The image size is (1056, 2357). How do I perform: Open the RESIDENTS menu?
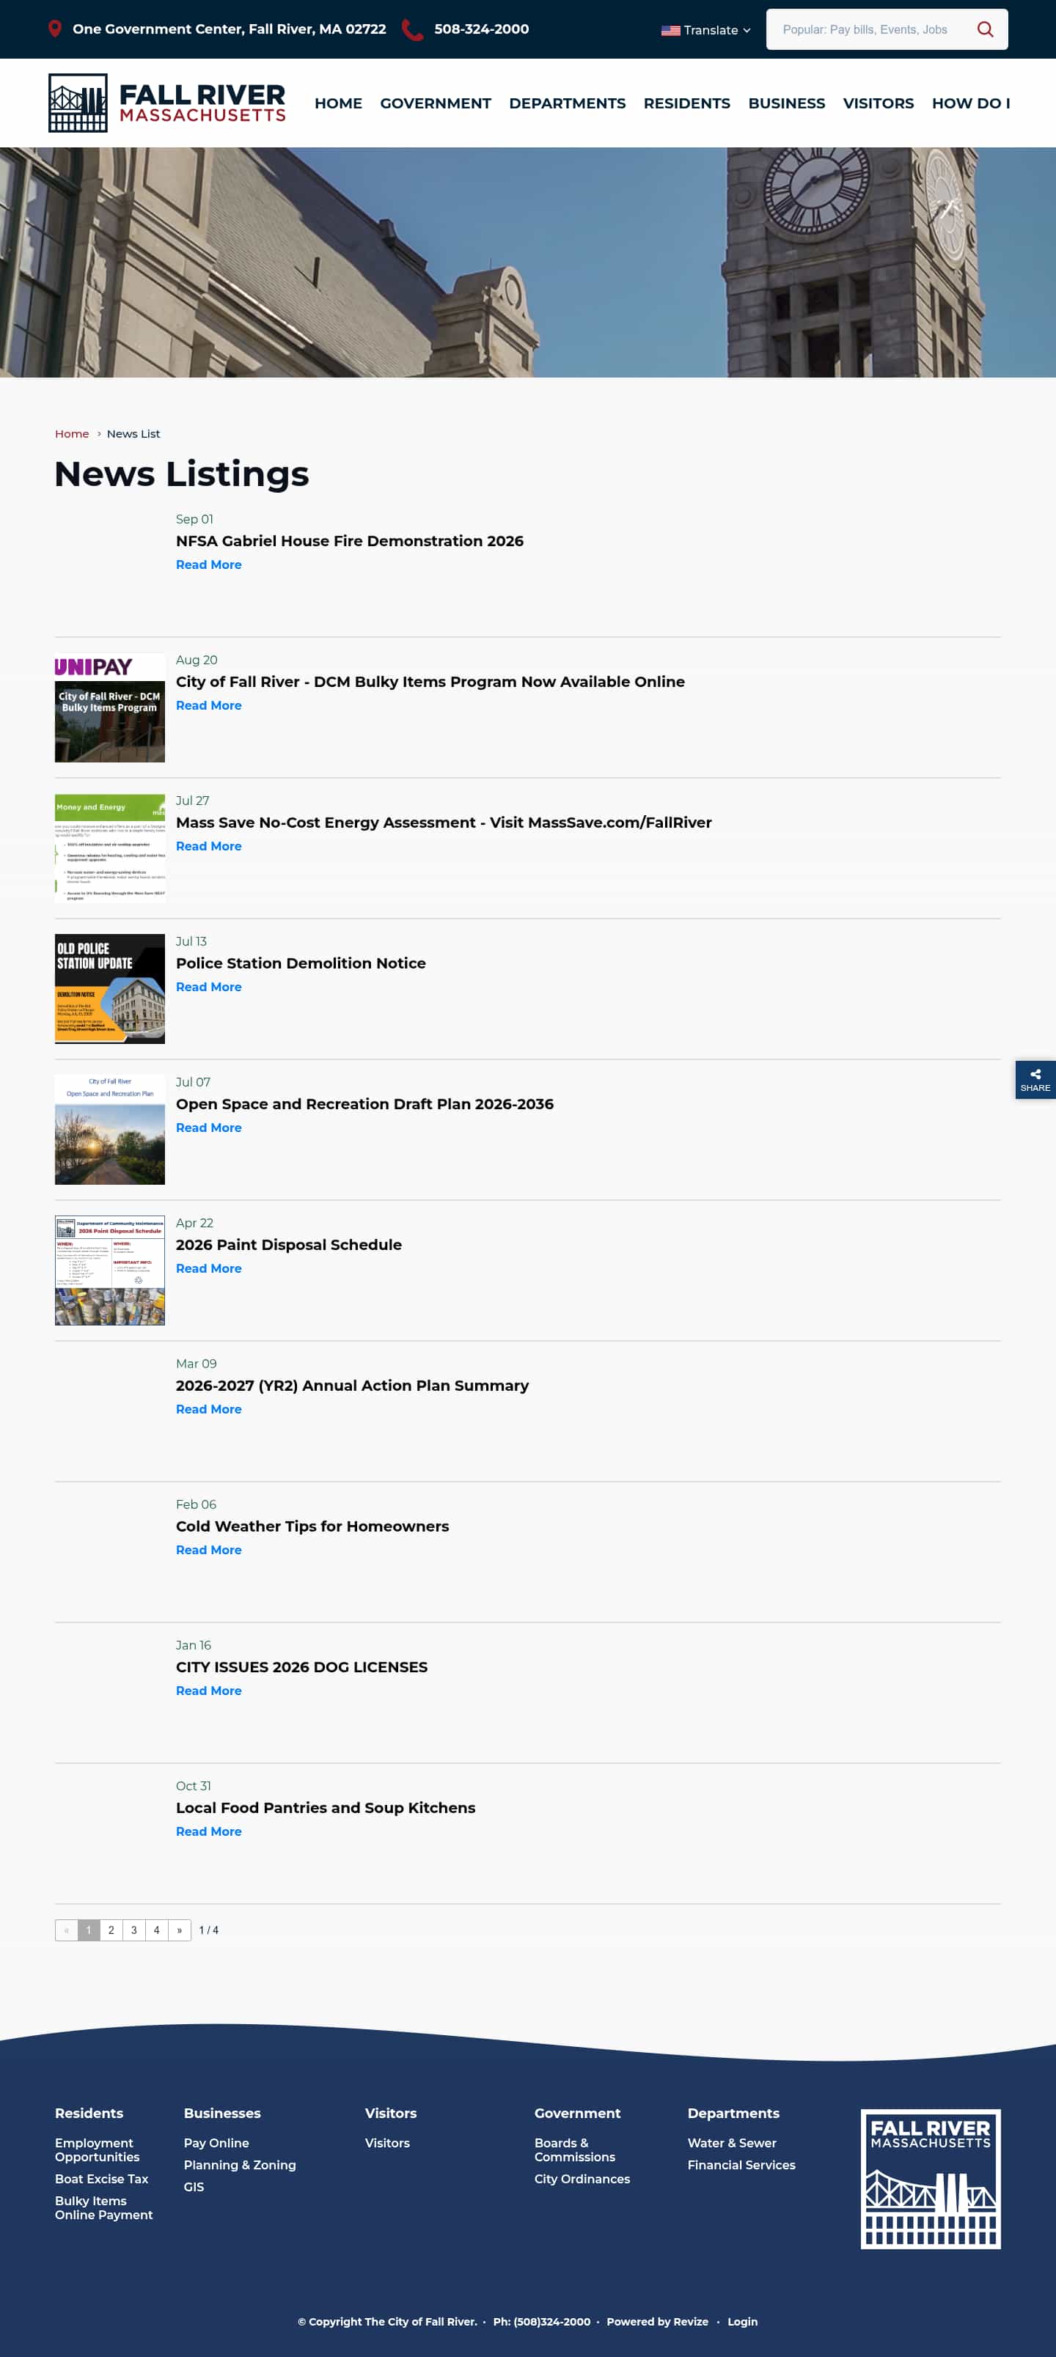pyautogui.click(x=687, y=103)
